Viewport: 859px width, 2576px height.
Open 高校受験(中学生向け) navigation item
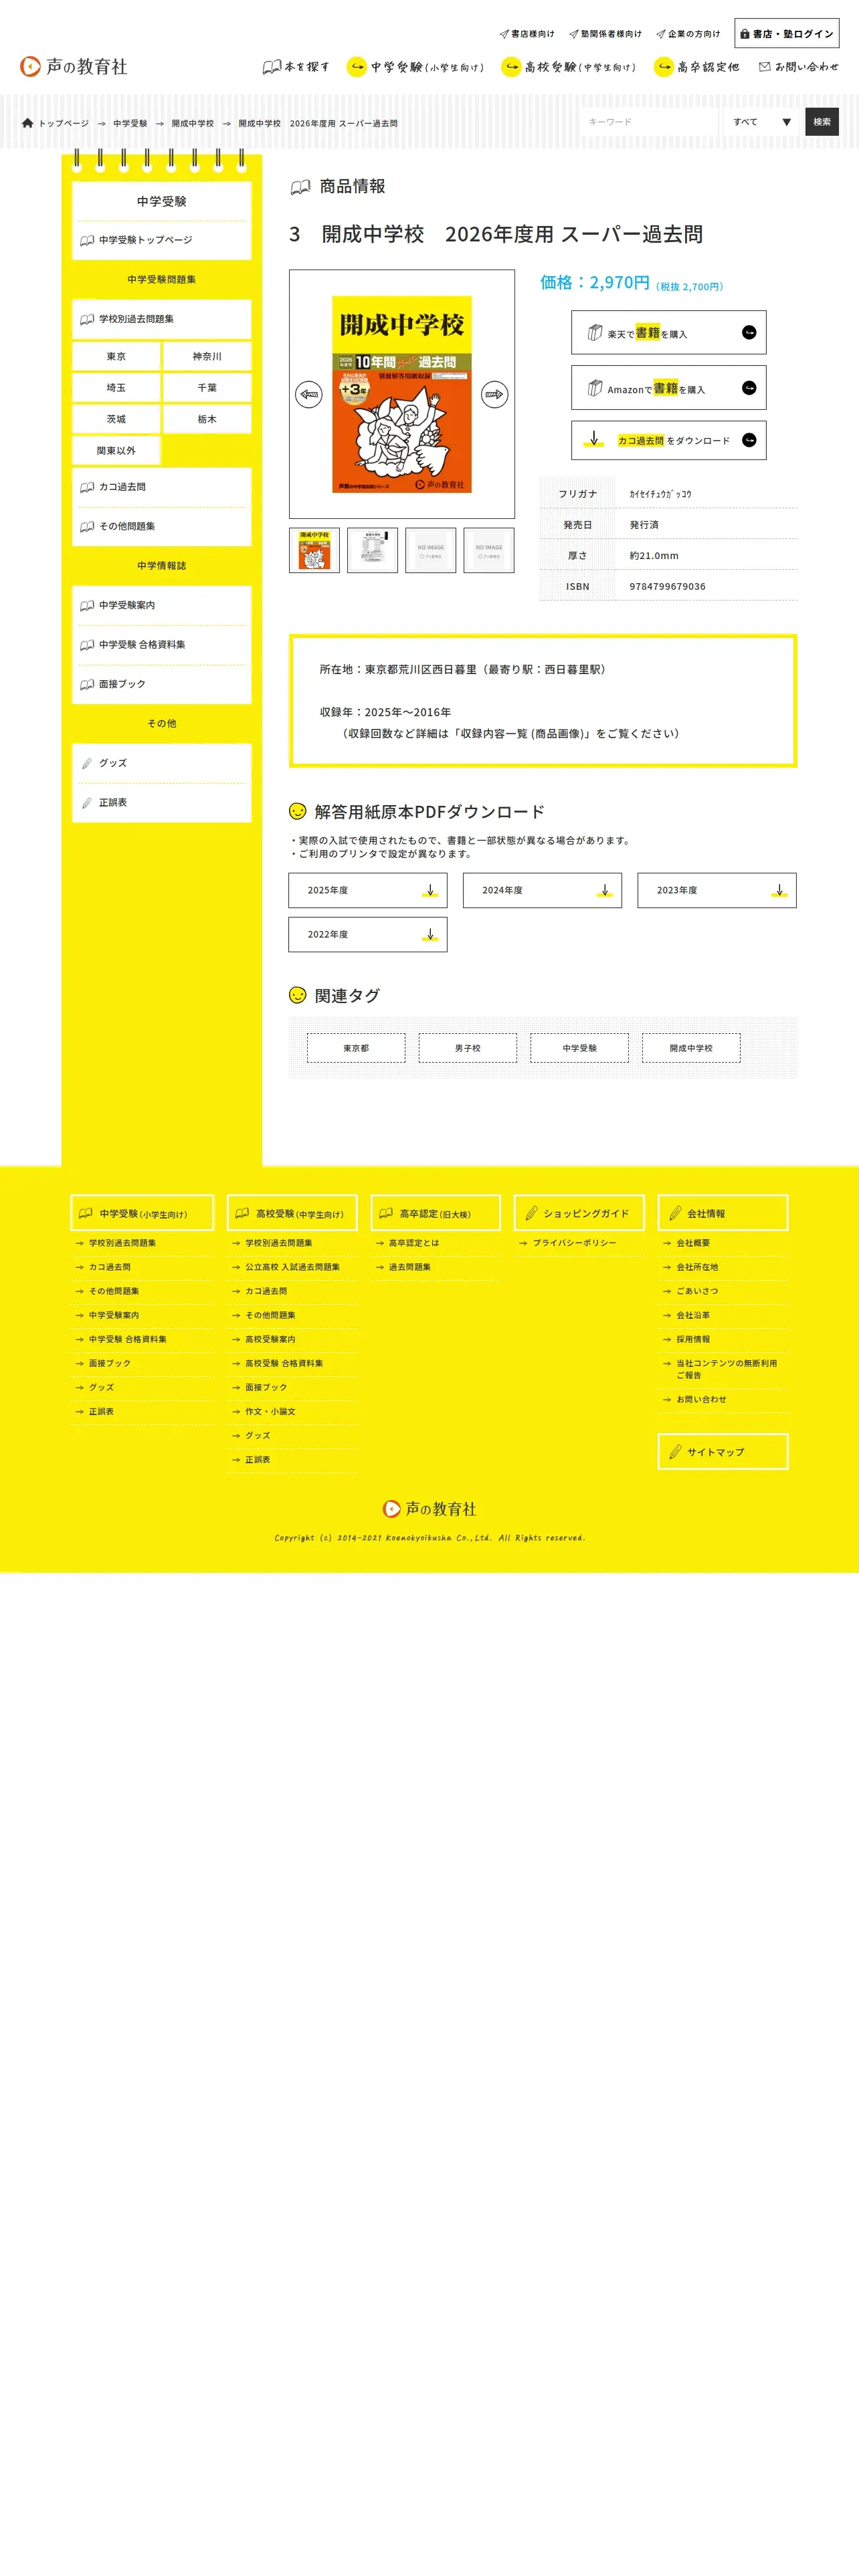pyautogui.click(x=569, y=67)
